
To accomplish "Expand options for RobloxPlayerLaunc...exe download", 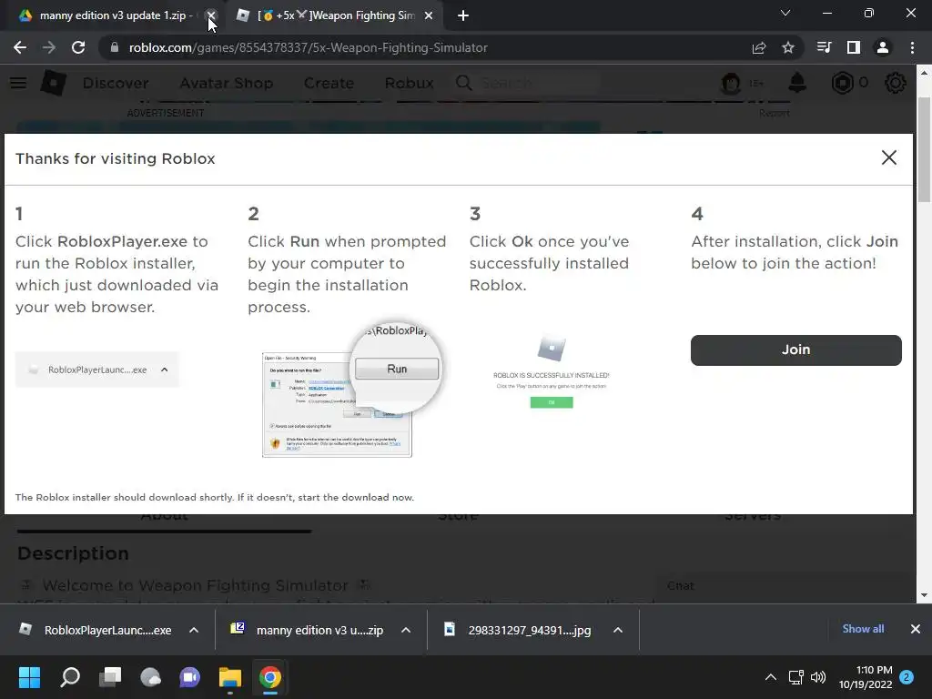I will [x=194, y=630].
